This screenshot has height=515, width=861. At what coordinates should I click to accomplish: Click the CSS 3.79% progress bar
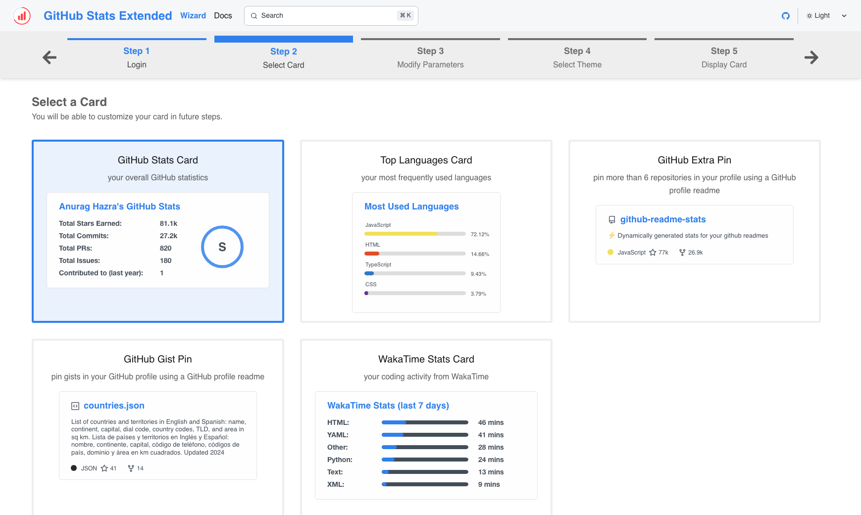[415, 293]
